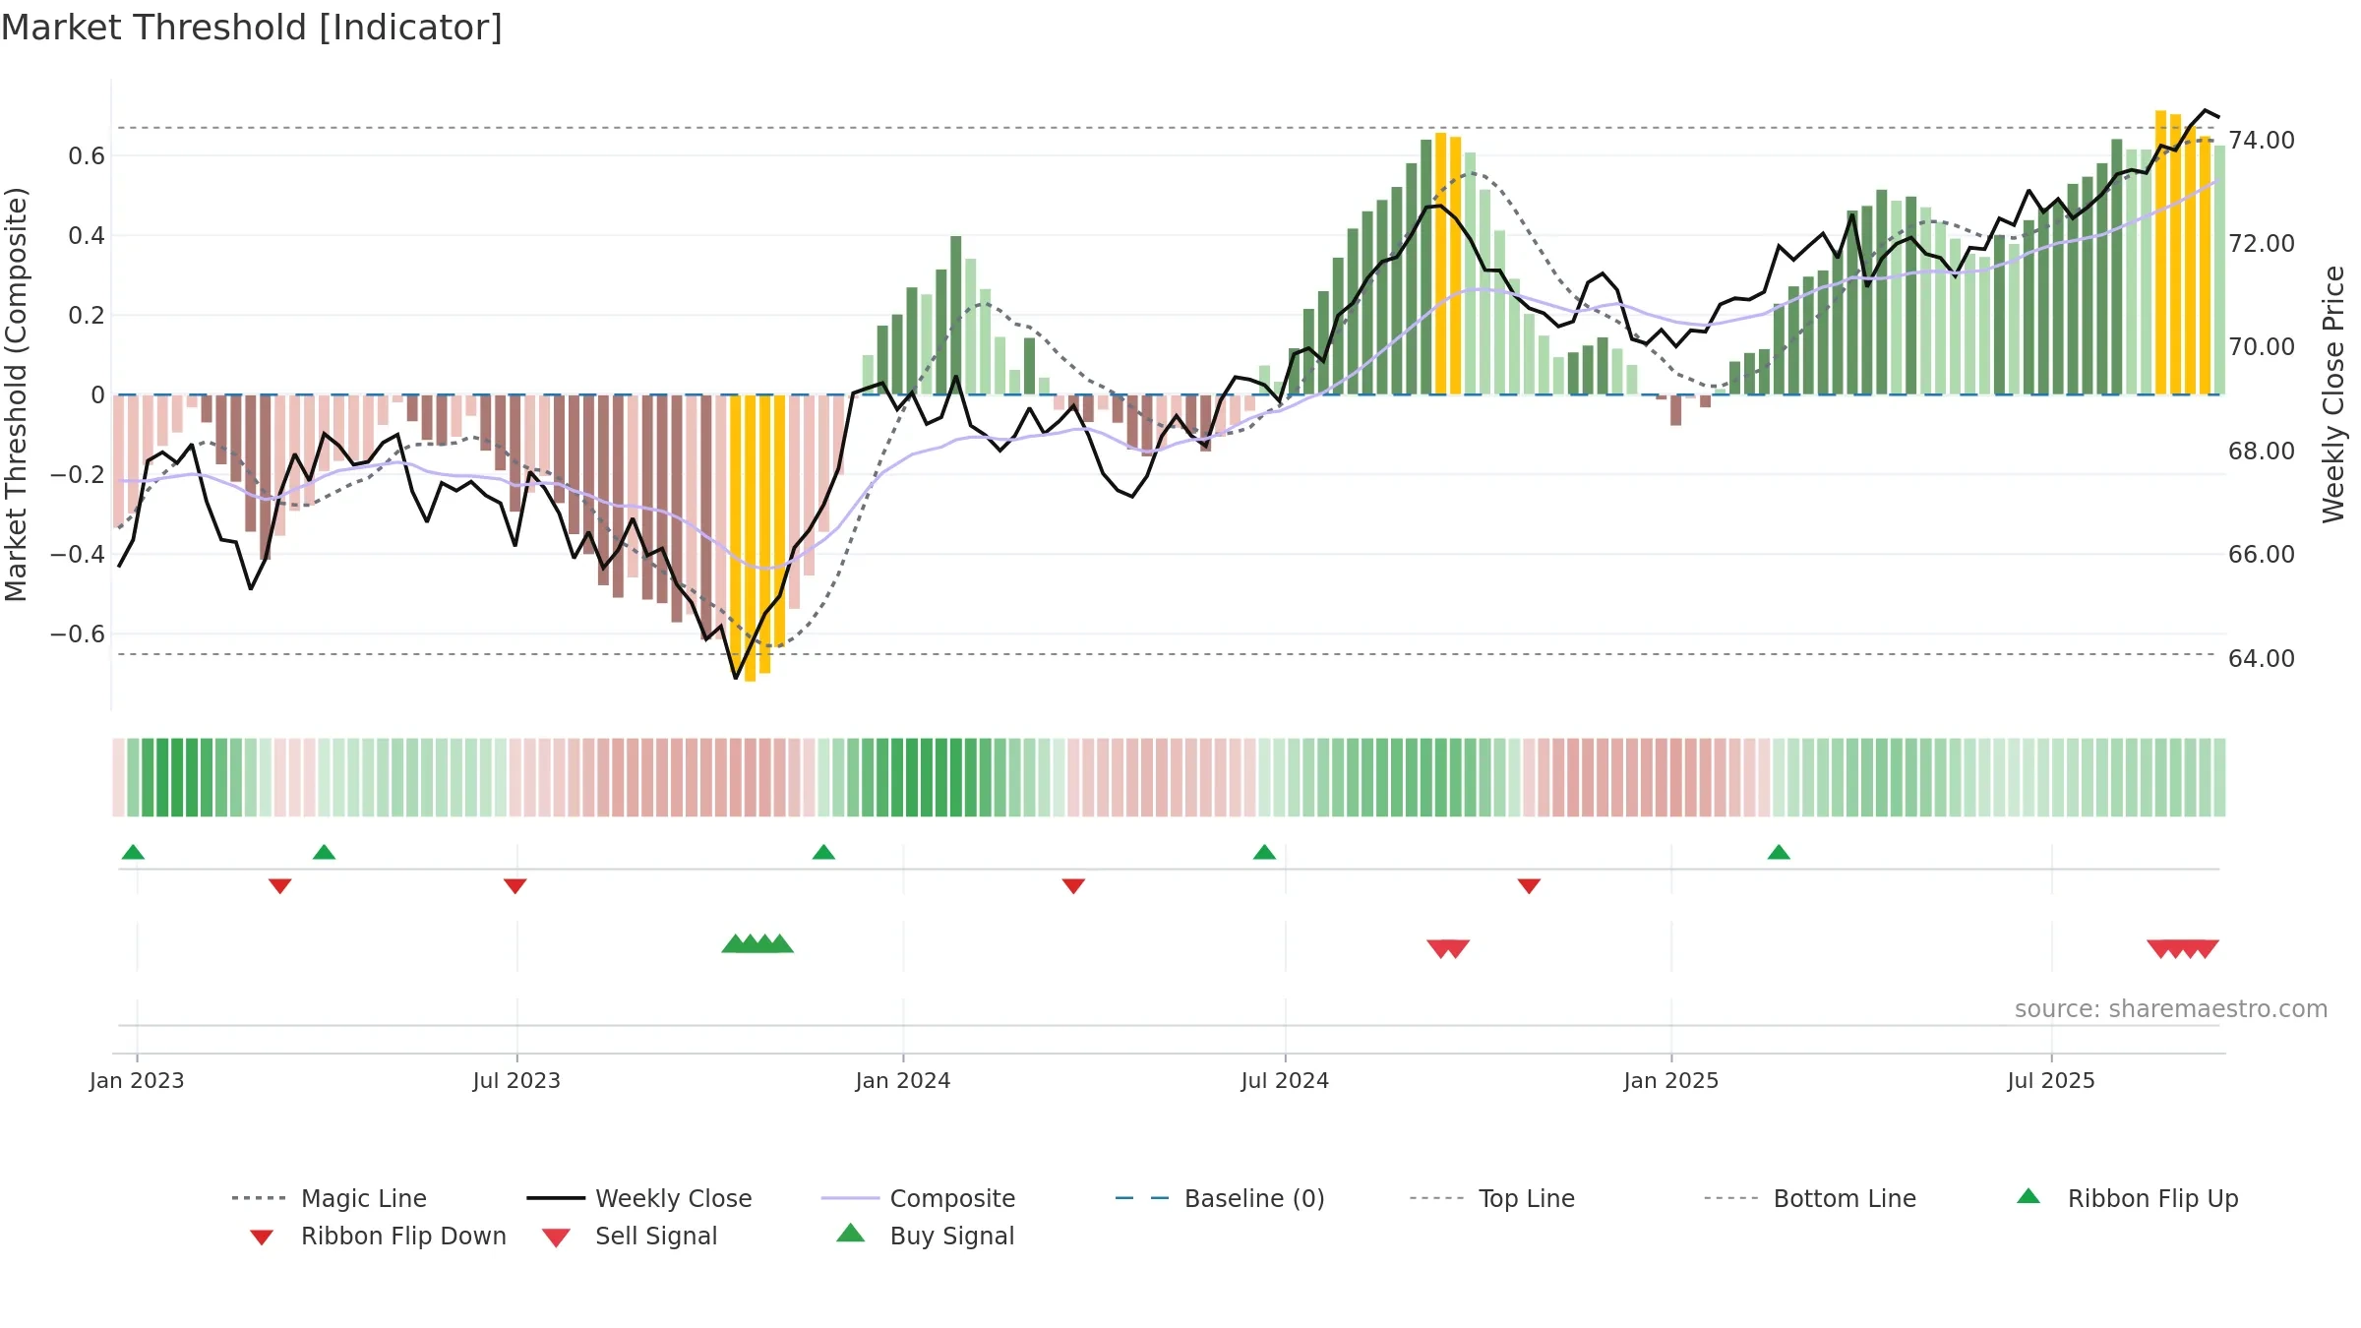Toggle the Bottom Line legend entry
The height and width of the screenshot is (1328, 2361).
(1810, 1198)
